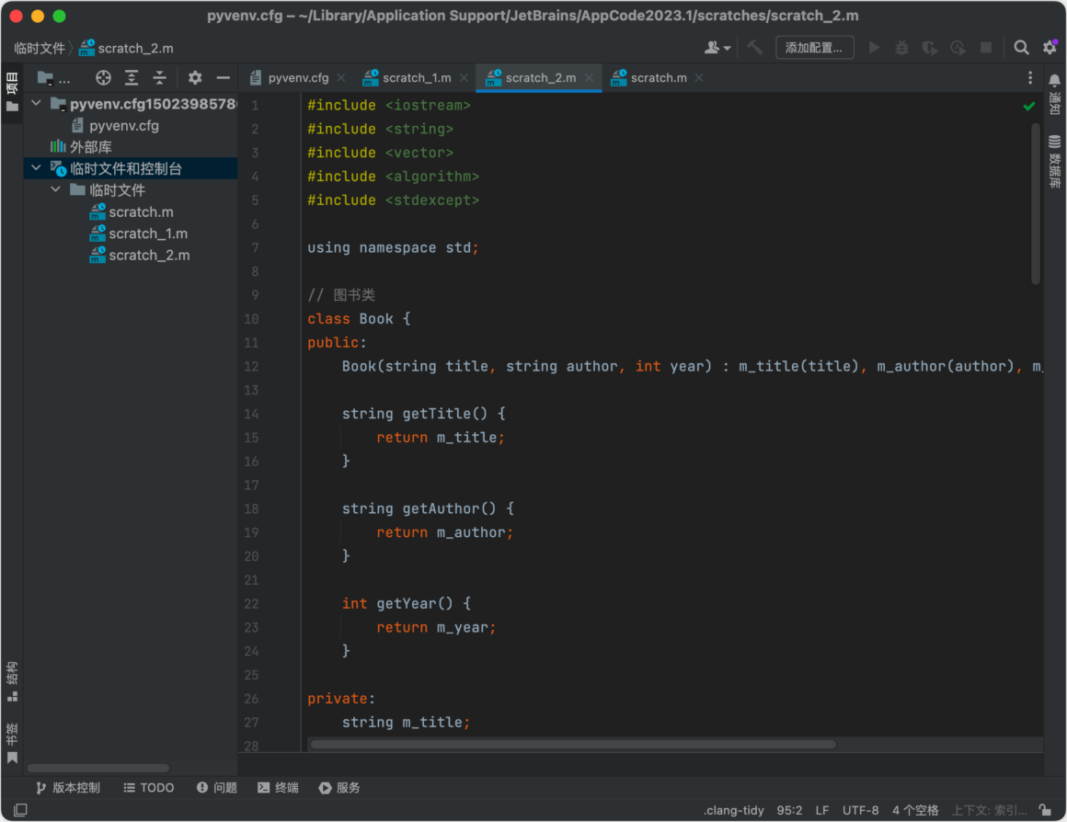
Task: Close the scratch_2.m tab
Action: pyautogui.click(x=589, y=78)
